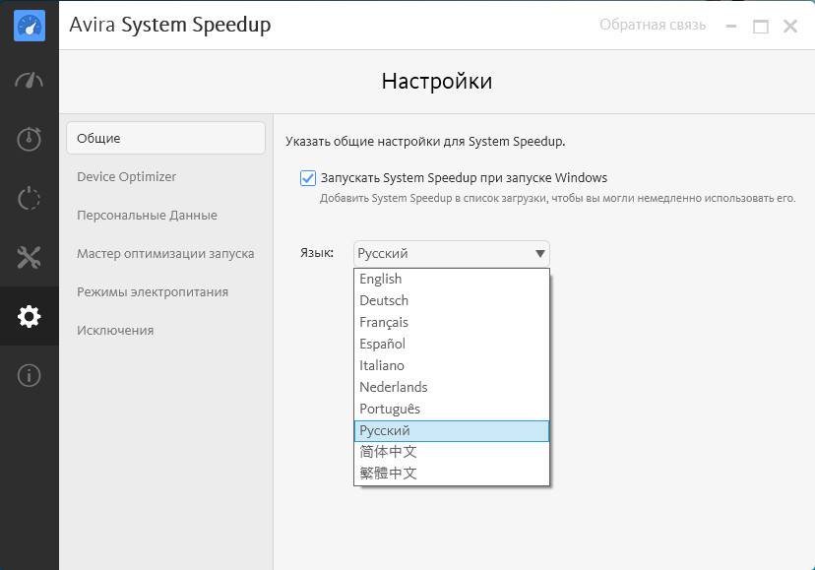Open the Мастер оптимизации запуска tab

tap(165, 254)
